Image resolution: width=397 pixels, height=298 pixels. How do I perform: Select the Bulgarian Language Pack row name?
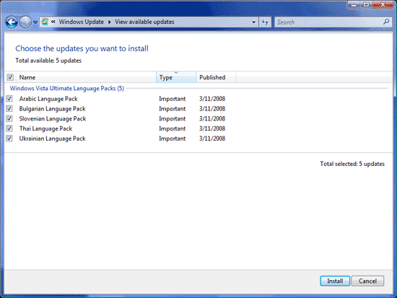[x=53, y=109]
